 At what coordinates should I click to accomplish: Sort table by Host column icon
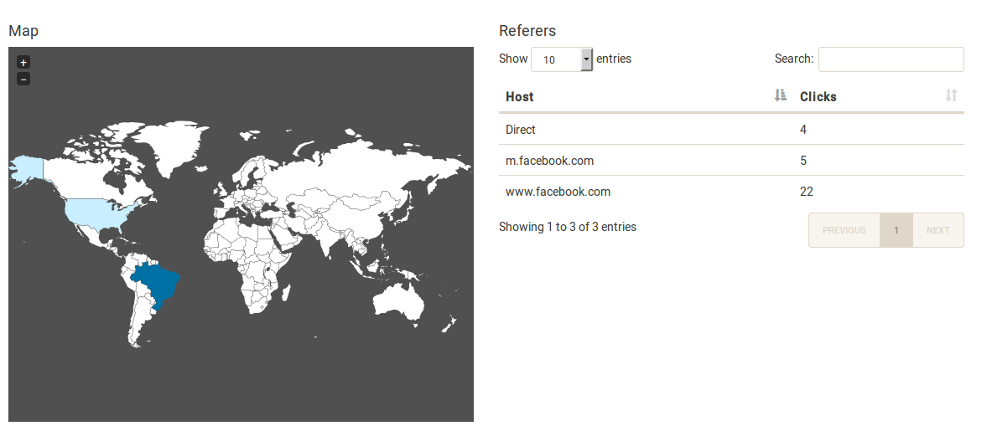pos(781,95)
